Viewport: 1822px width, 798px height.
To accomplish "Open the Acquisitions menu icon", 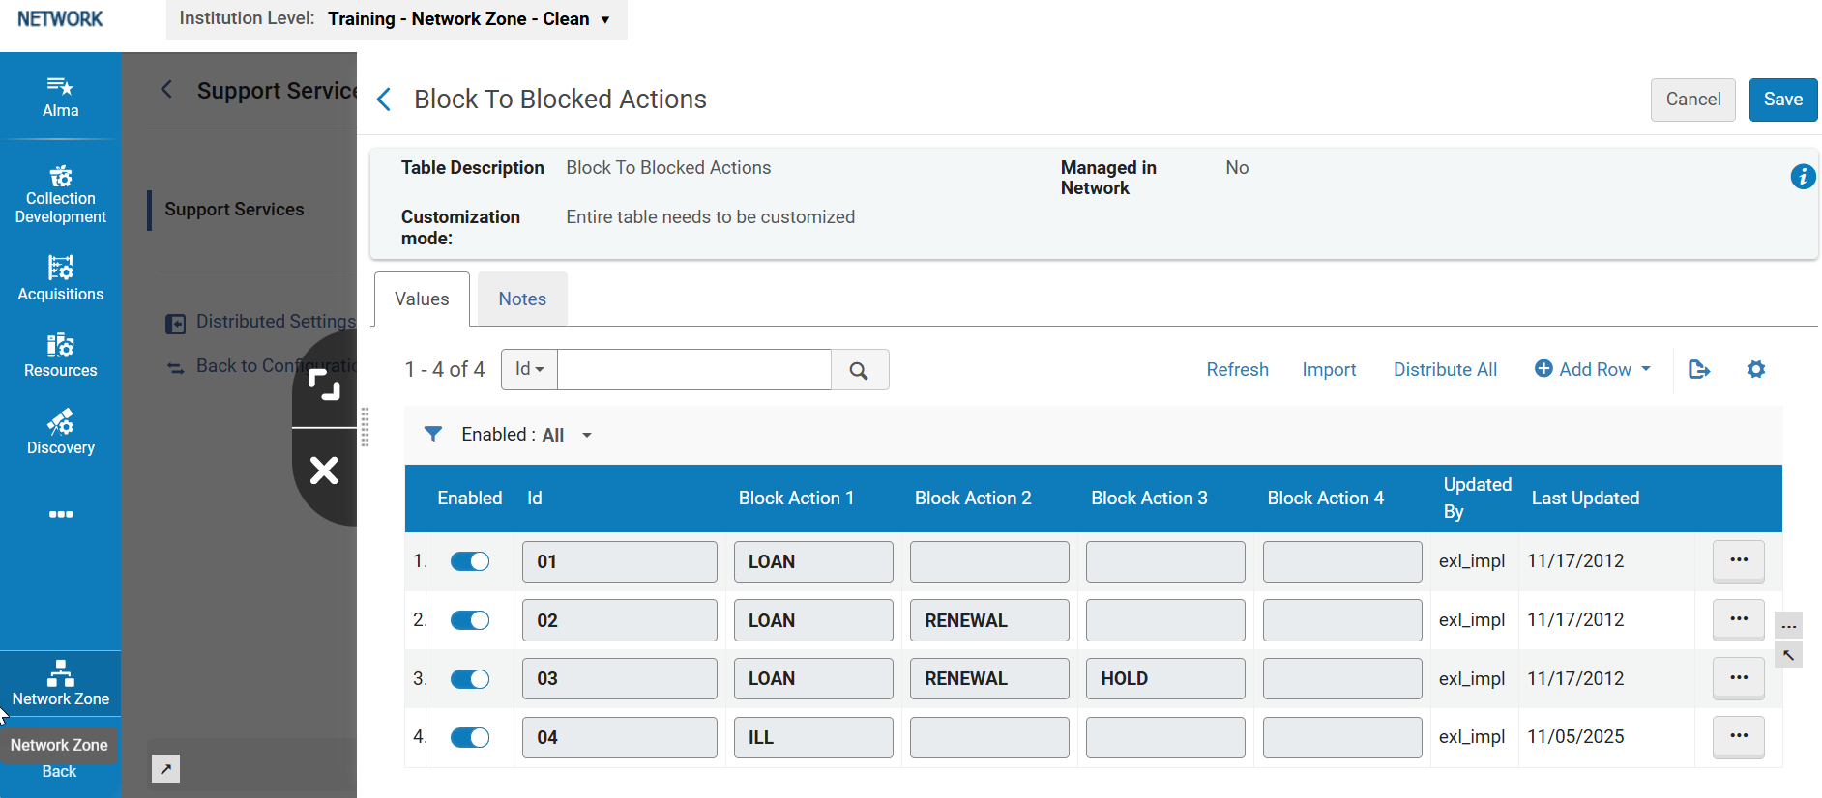I will pyautogui.click(x=60, y=278).
